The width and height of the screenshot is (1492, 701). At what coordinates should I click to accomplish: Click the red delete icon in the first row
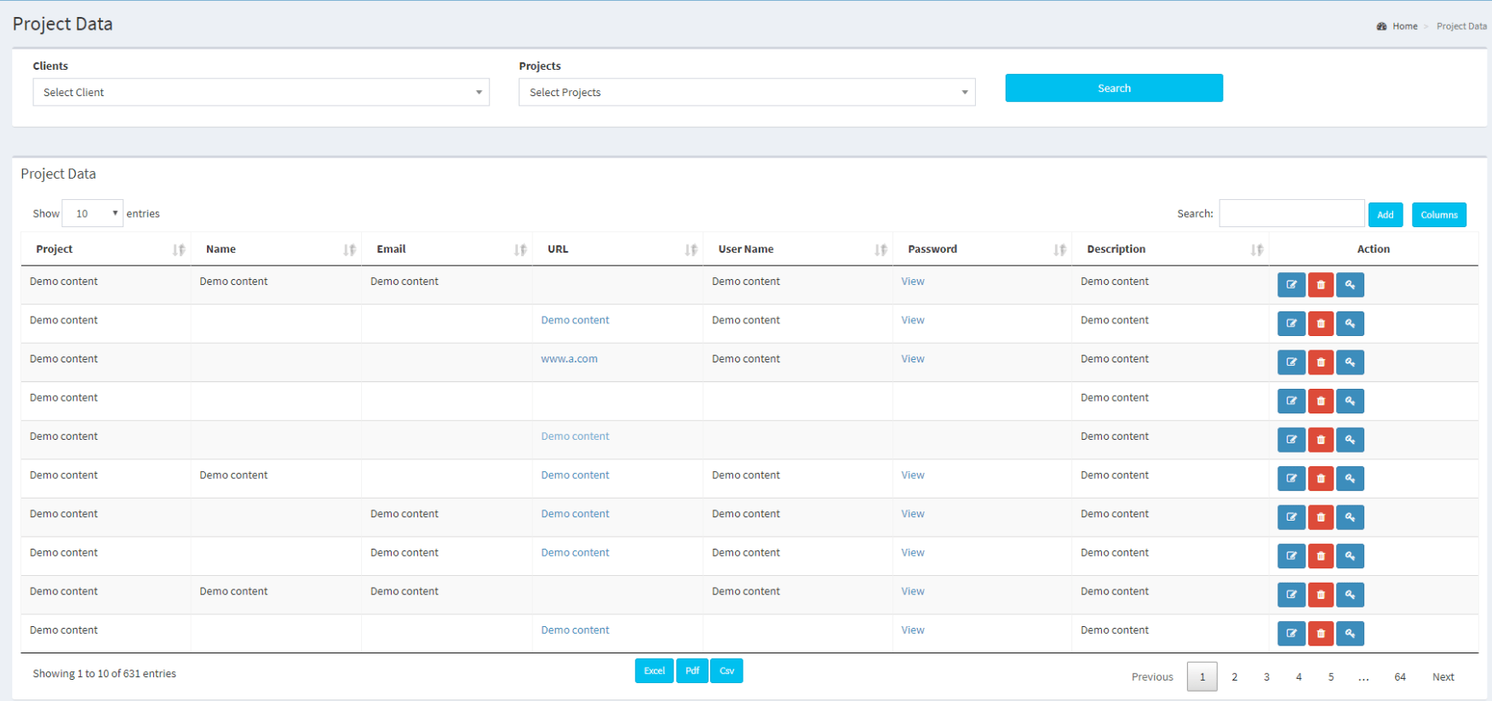click(x=1320, y=285)
